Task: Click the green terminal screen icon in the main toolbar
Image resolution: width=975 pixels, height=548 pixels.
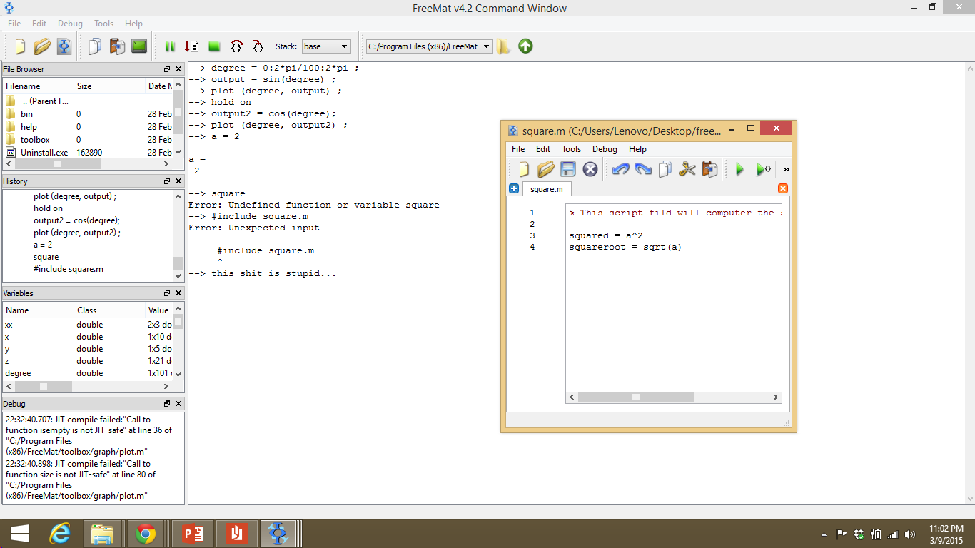Action: click(139, 46)
